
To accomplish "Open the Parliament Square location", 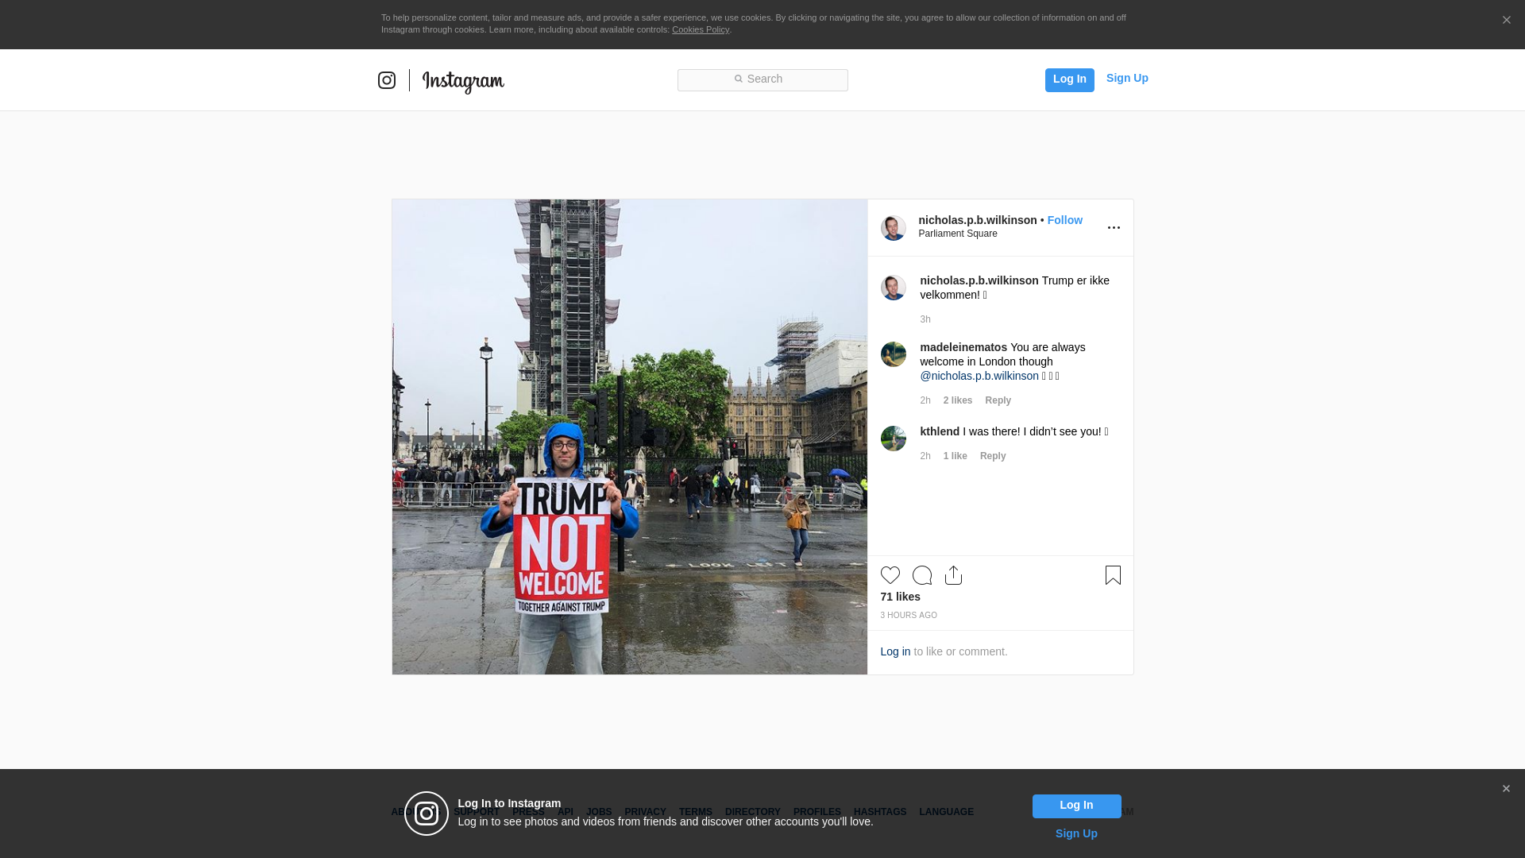I will [x=958, y=234].
